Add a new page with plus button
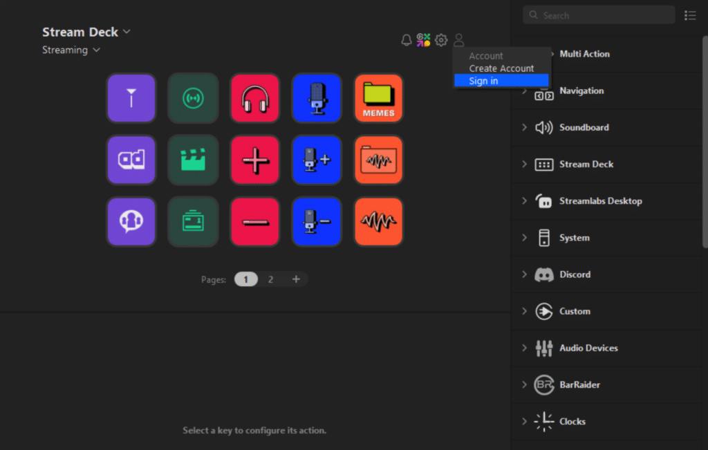 click(x=296, y=279)
